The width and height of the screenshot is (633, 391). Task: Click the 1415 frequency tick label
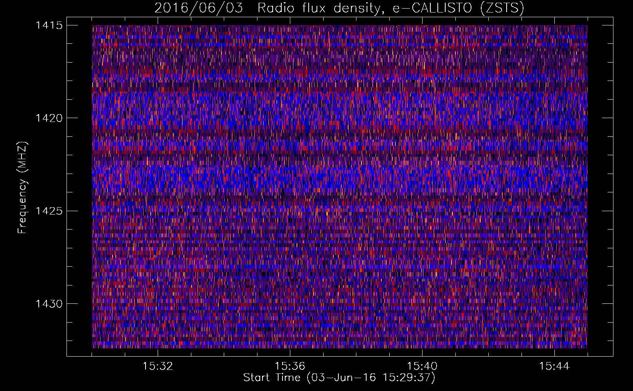coord(49,25)
